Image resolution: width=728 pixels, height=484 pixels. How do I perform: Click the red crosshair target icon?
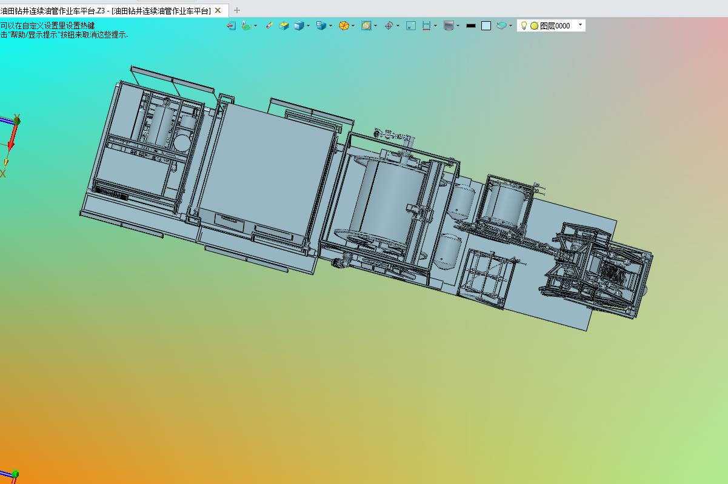(389, 26)
